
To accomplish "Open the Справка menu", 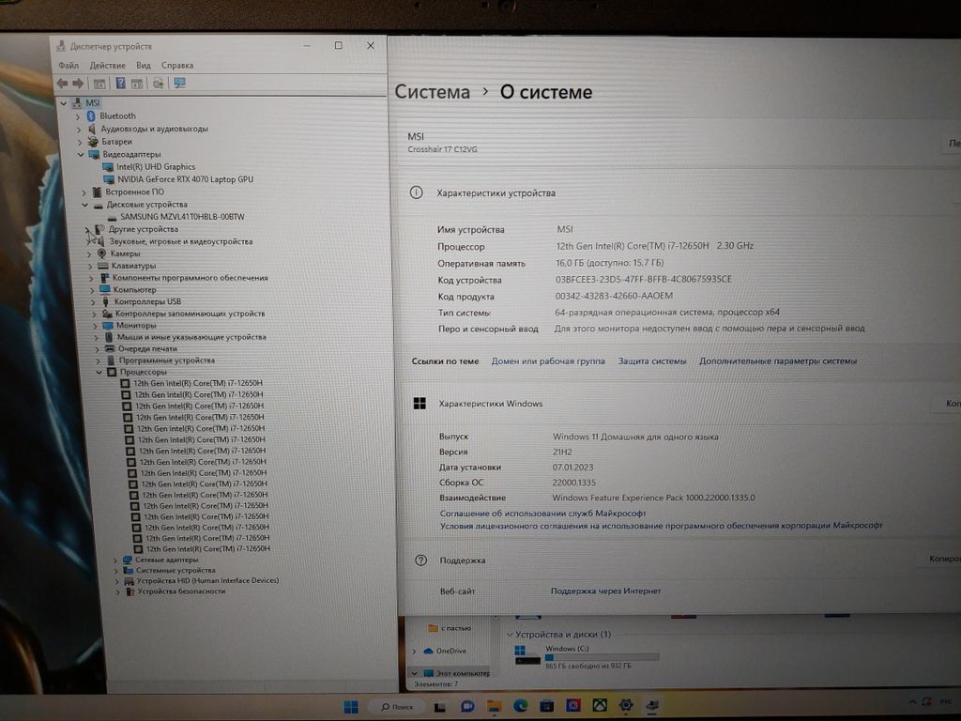I will click(x=177, y=65).
